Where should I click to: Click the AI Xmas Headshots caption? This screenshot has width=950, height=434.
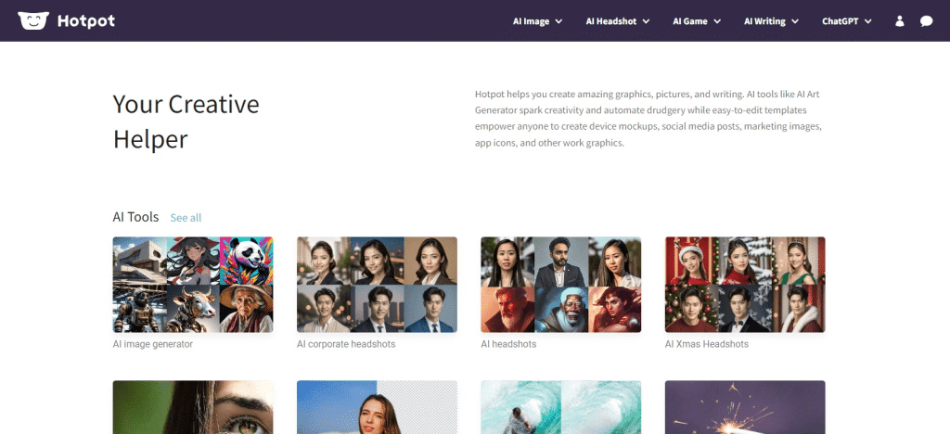707,344
